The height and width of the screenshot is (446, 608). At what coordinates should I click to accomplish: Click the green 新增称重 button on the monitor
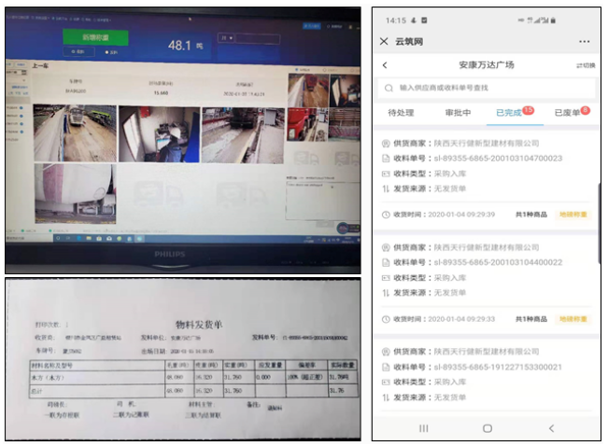[x=95, y=37]
